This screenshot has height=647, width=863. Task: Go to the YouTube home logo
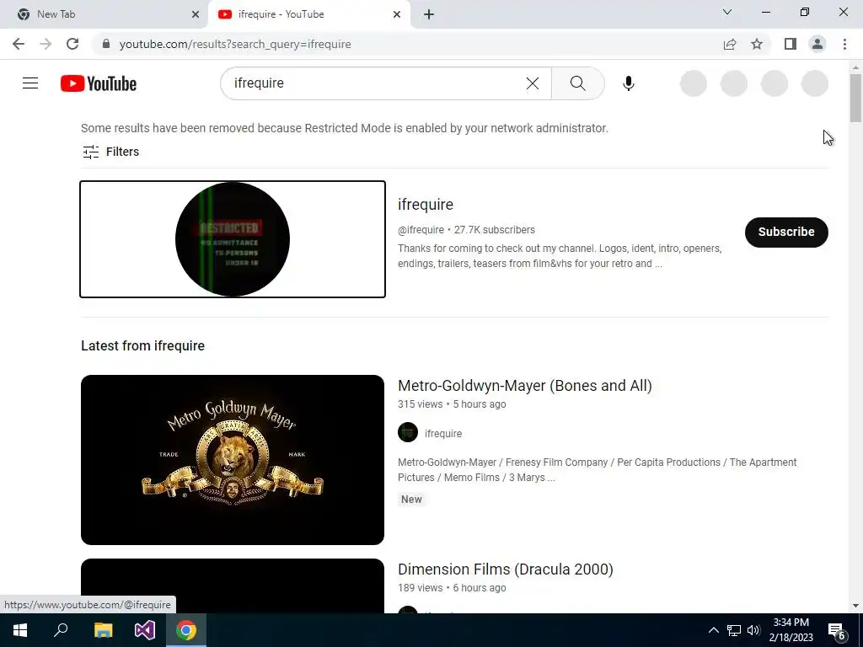[x=99, y=83]
